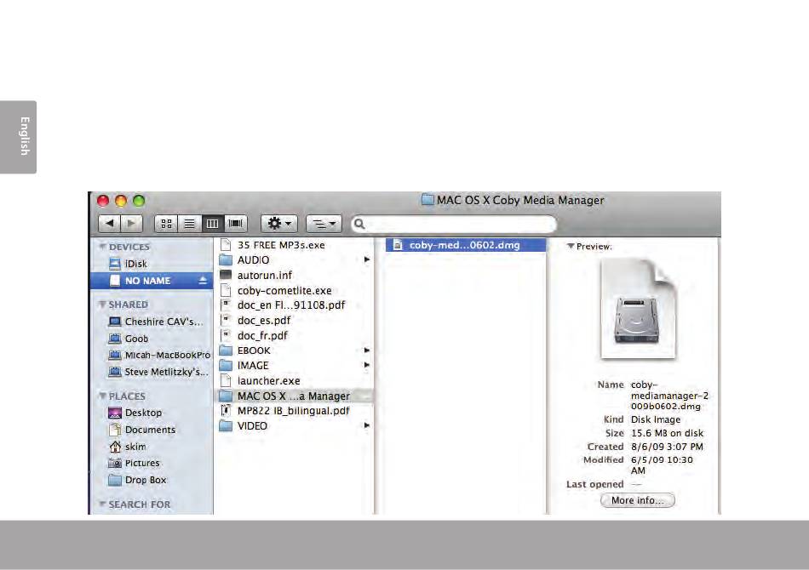Select 35 FREE MP3s.exe file
The width and height of the screenshot is (809, 570).
pos(294,245)
